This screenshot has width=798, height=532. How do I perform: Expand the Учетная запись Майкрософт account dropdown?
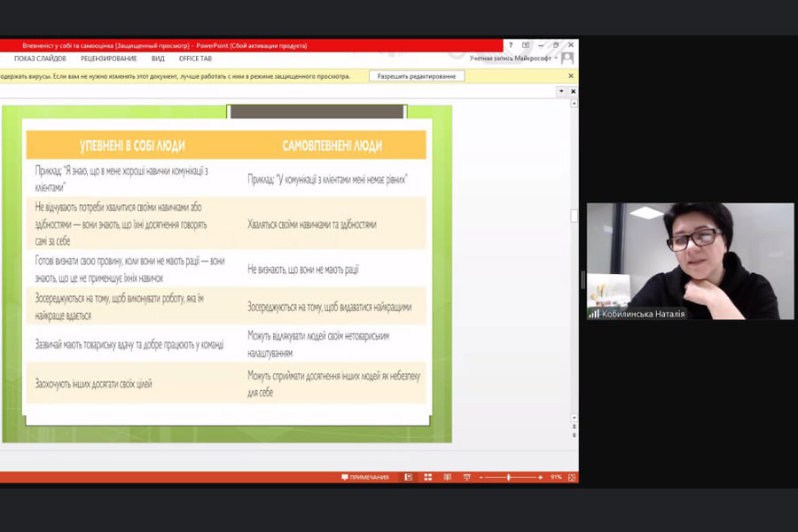point(556,59)
